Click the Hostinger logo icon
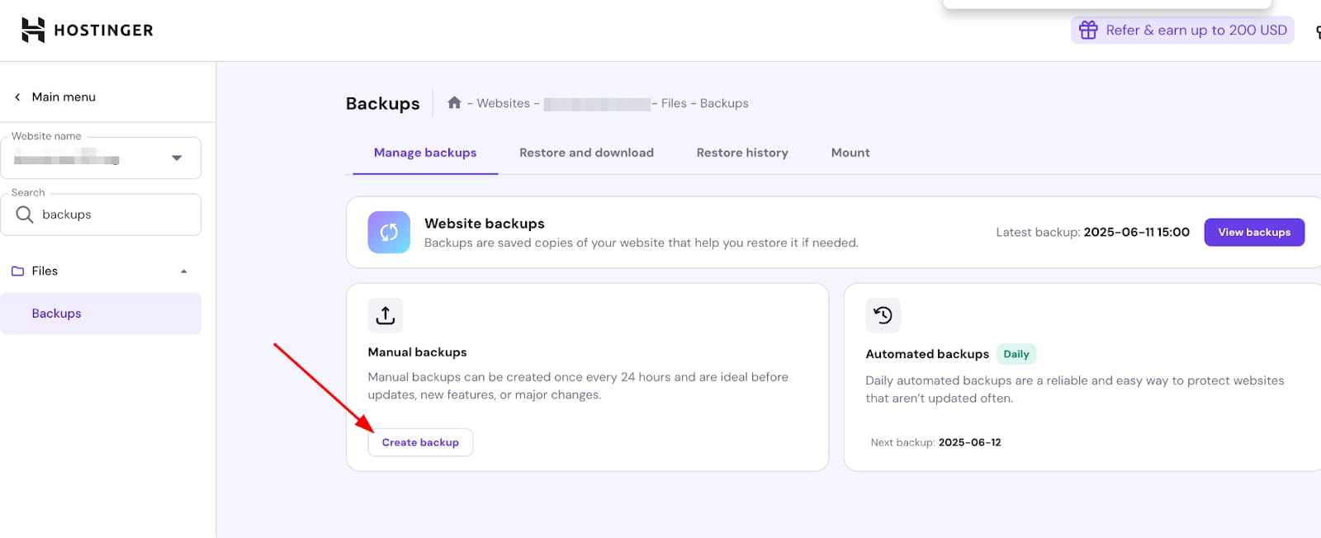The width and height of the screenshot is (1321, 538). point(33,31)
